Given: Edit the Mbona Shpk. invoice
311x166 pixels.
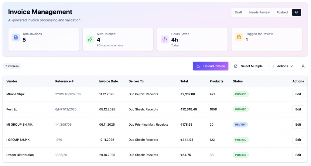Looking at the screenshot, I should (x=298, y=94).
